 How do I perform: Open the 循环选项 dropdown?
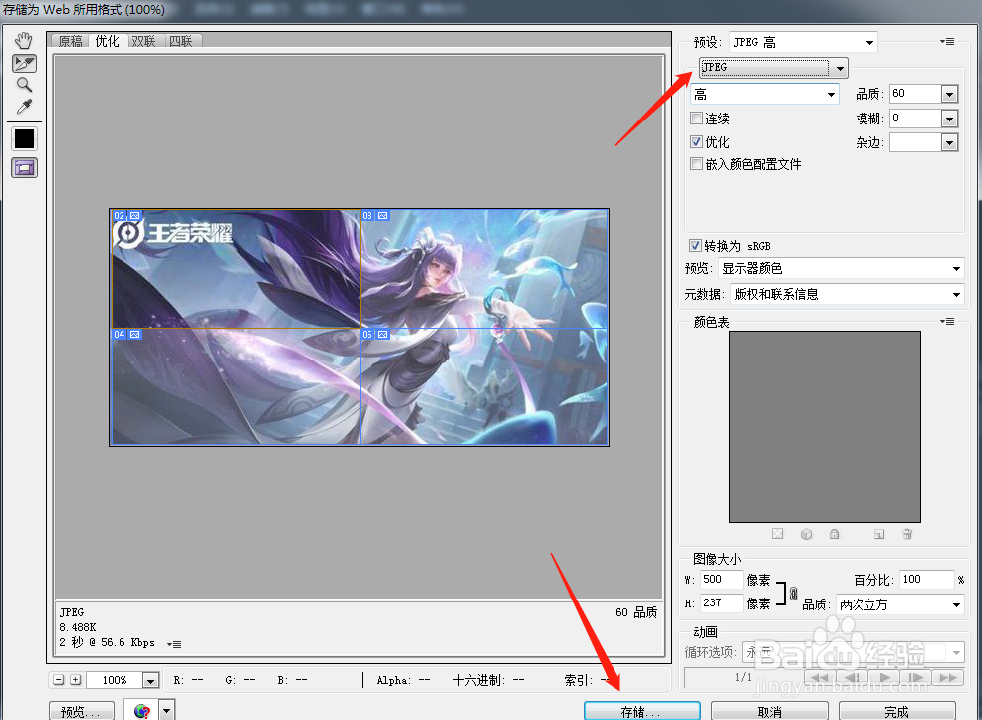coord(853,652)
